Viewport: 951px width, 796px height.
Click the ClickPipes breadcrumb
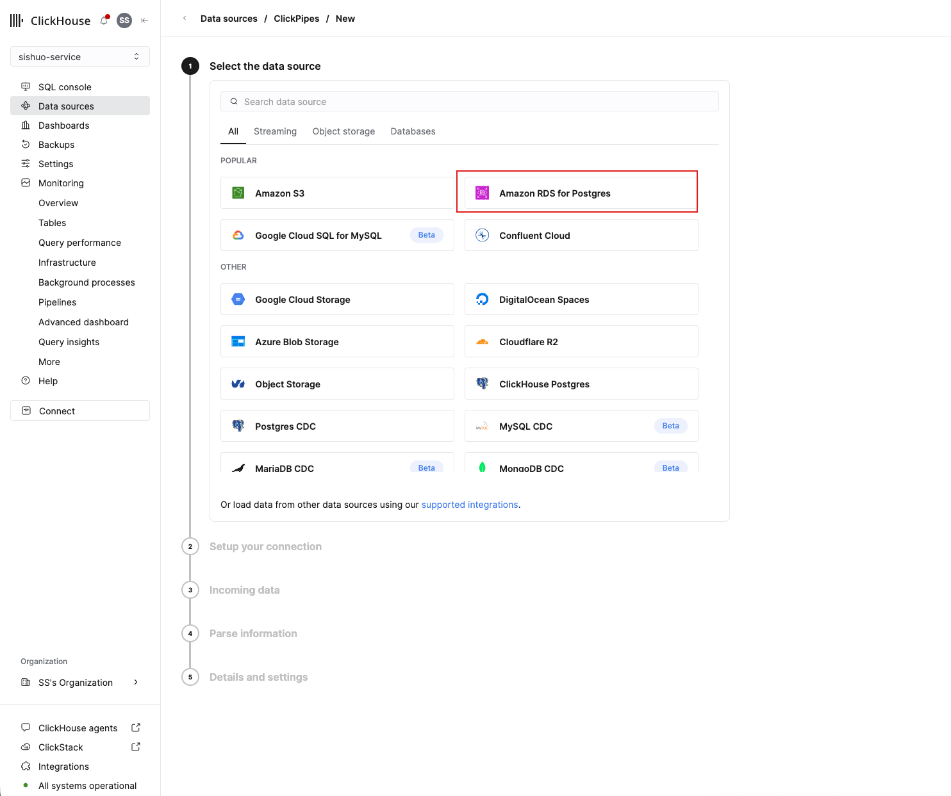point(296,19)
